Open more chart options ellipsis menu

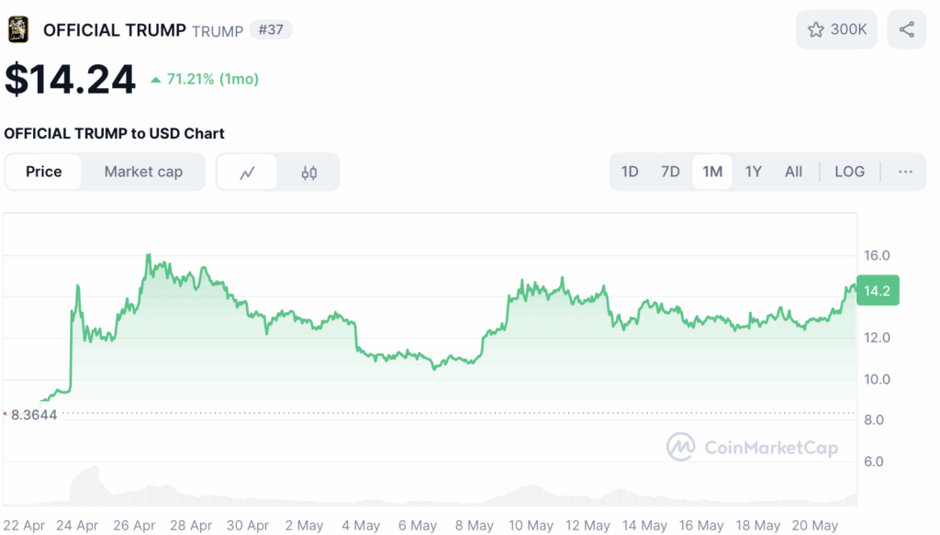(x=905, y=172)
